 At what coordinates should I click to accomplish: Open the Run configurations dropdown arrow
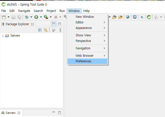tap(41, 17)
